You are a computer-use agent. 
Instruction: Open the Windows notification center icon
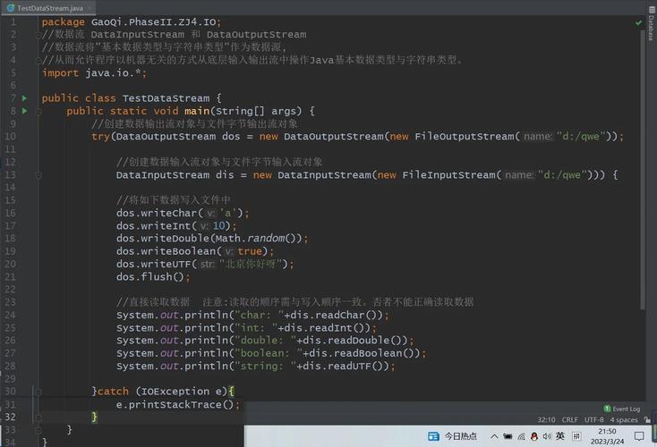(x=639, y=436)
